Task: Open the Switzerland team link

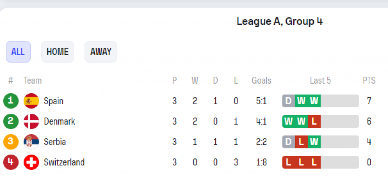Action: pyautogui.click(x=64, y=162)
